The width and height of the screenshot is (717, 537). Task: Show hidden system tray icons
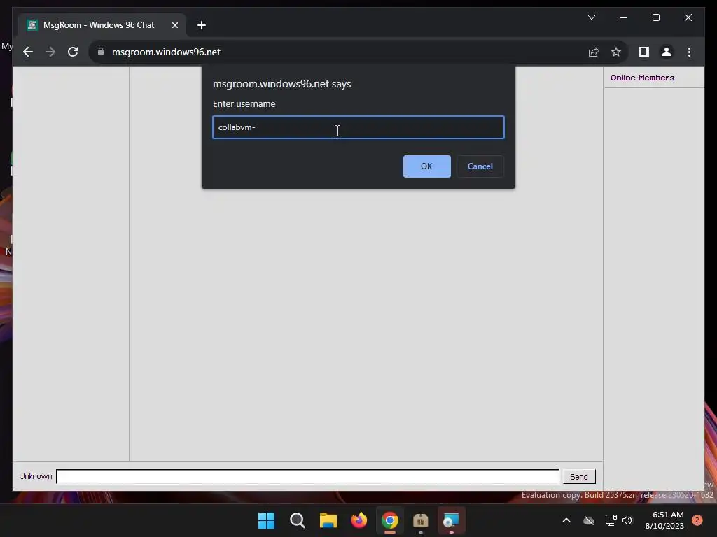pos(566,520)
